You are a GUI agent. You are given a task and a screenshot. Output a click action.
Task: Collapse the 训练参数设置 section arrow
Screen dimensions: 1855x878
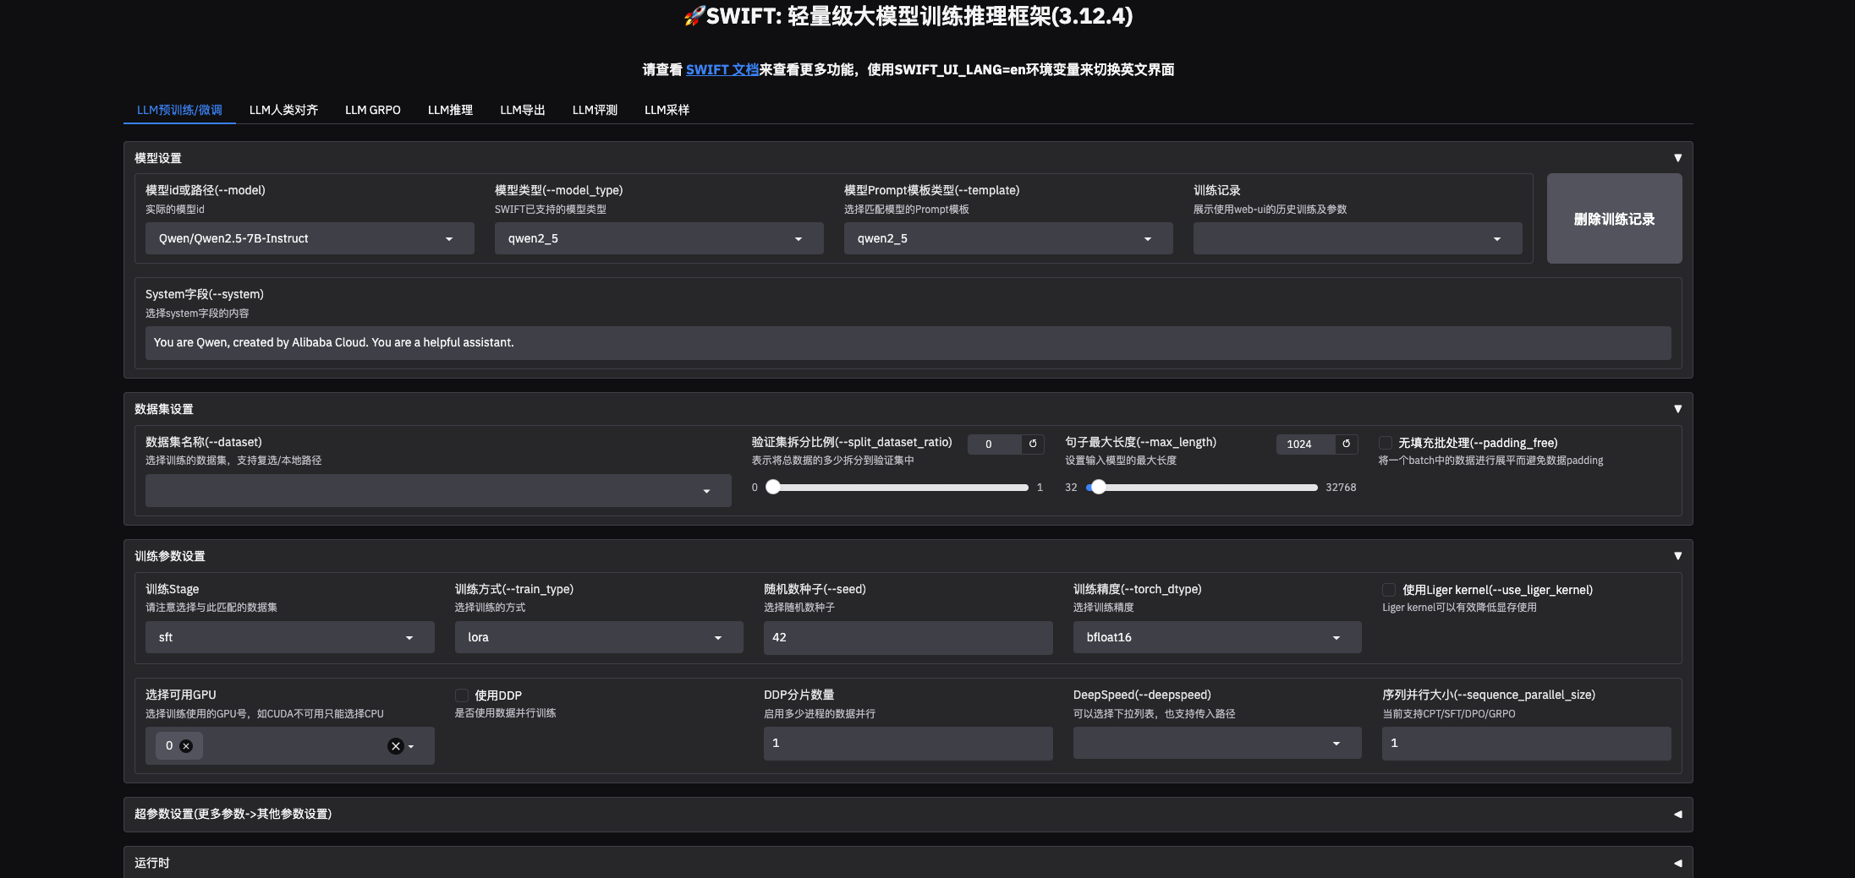point(1677,556)
